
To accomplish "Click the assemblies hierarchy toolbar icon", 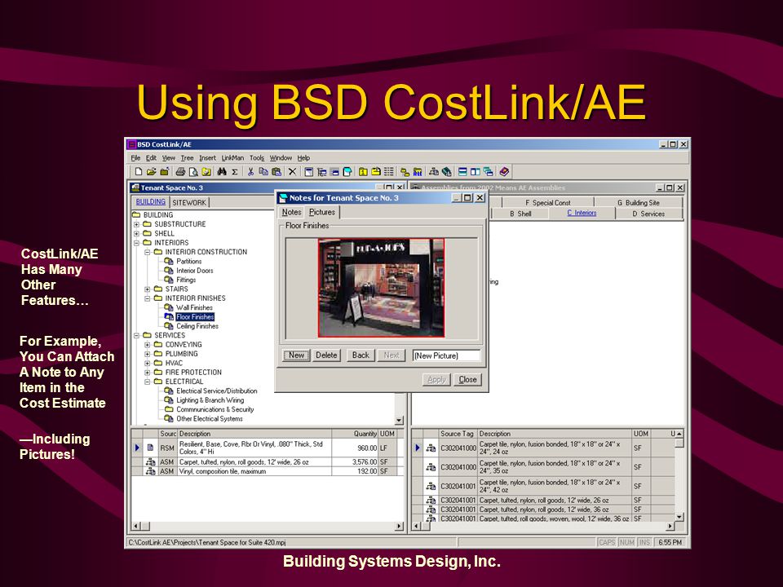I will [x=433, y=172].
